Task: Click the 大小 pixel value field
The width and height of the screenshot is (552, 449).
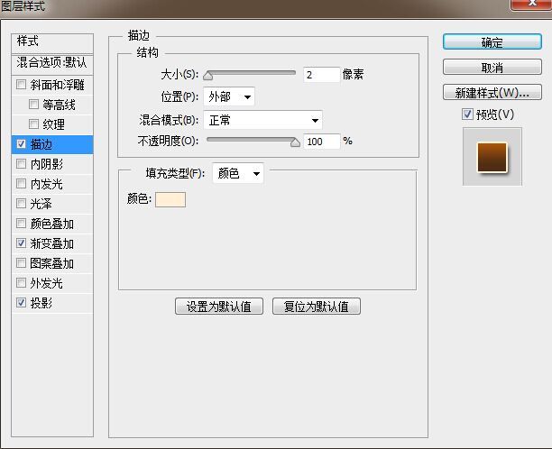Action: coord(321,75)
